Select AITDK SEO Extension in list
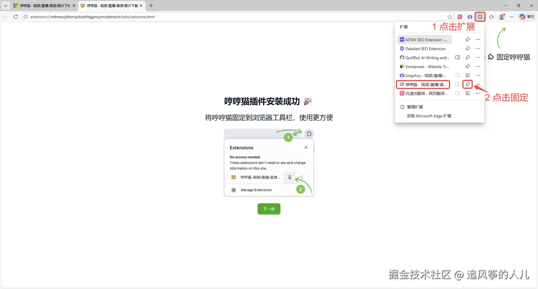Image resolution: width=538 pixels, height=289 pixels. [425, 39]
